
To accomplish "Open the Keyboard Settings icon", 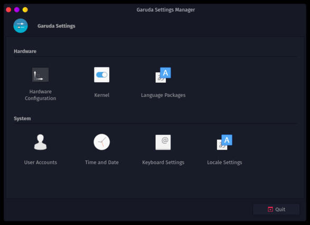I will pos(163,142).
